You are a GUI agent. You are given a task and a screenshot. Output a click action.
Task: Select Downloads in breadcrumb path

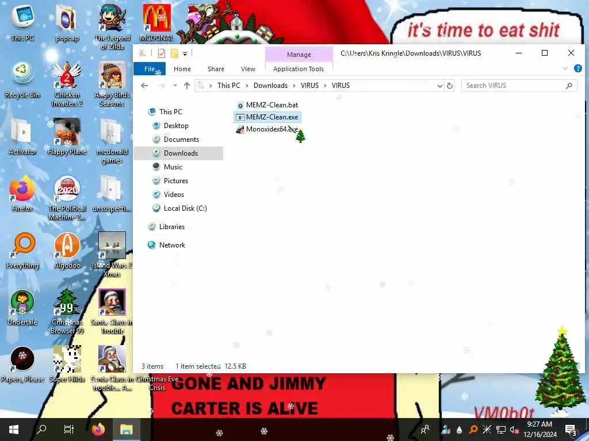click(x=270, y=86)
